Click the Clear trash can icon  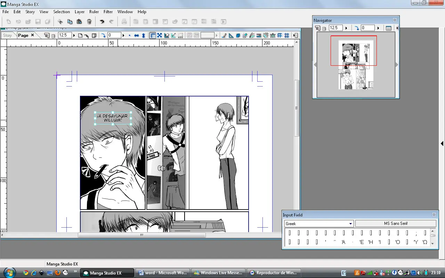click(89, 22)
